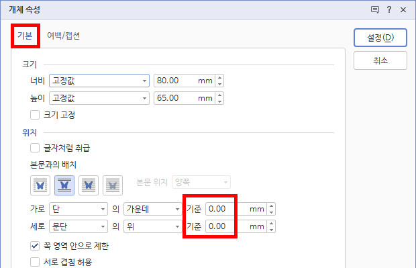Screen dimensions: 416x268
Task: Open the 높이 고정값 dropdown
Action: (x=99, y=98)
